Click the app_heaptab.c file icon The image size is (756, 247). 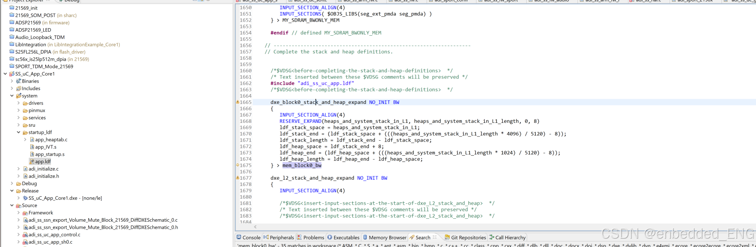tap(32, 139)
